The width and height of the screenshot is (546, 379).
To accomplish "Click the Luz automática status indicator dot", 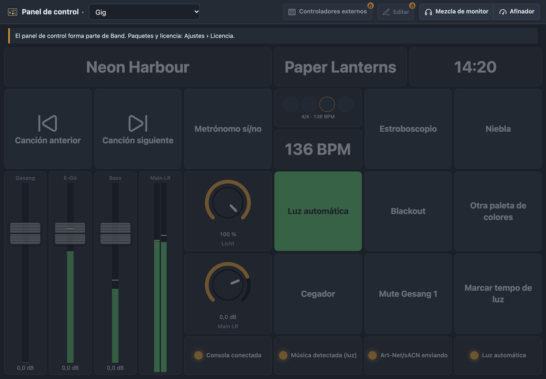I will tap(474, 355).
